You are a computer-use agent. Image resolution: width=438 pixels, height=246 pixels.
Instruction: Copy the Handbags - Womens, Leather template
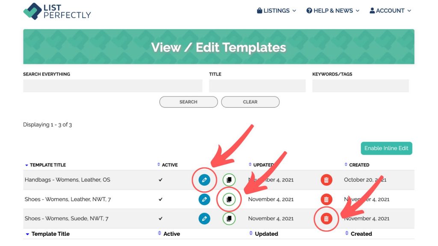(228, 180)
